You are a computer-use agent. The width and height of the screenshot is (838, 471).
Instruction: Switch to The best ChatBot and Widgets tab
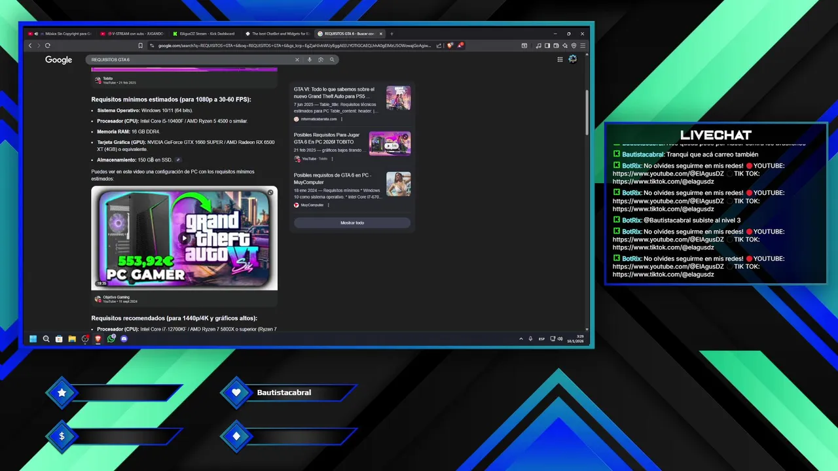point(276,33)
